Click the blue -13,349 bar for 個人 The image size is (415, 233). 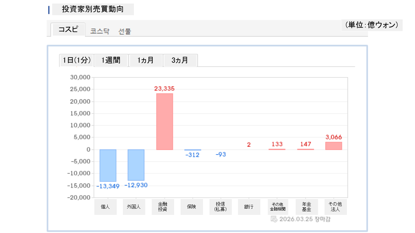tap(108, 165)
